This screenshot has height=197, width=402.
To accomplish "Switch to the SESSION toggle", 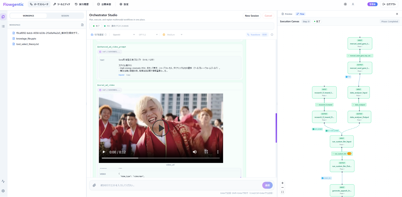I will [65, 16].
